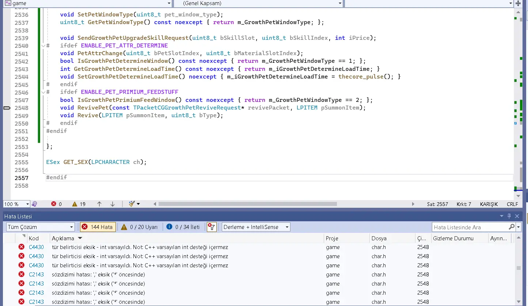Image resolution: width=528 pixels, height=306 pixels.
Task: Go to next issue with down arrow
Action: (x=113, y=204)
